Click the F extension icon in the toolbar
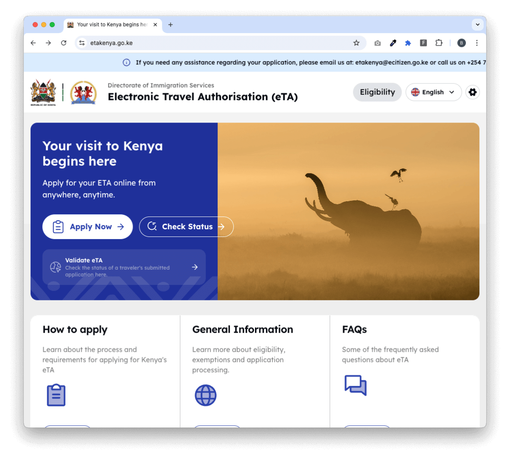The image size is (510, 459). pos(423,43)
